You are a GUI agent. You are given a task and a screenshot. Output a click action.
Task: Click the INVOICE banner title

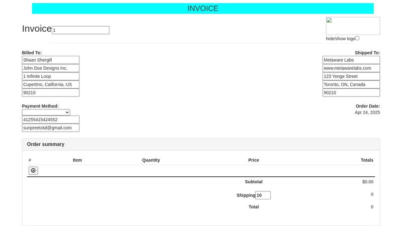click(203, 9)
